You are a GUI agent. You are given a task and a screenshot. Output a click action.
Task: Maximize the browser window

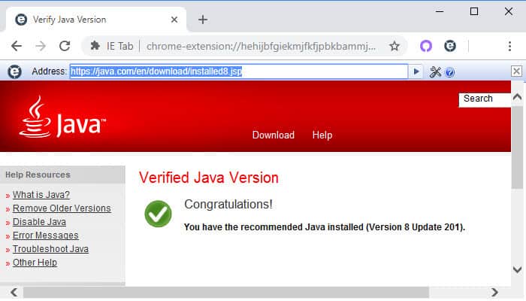[x=474, y=11]
